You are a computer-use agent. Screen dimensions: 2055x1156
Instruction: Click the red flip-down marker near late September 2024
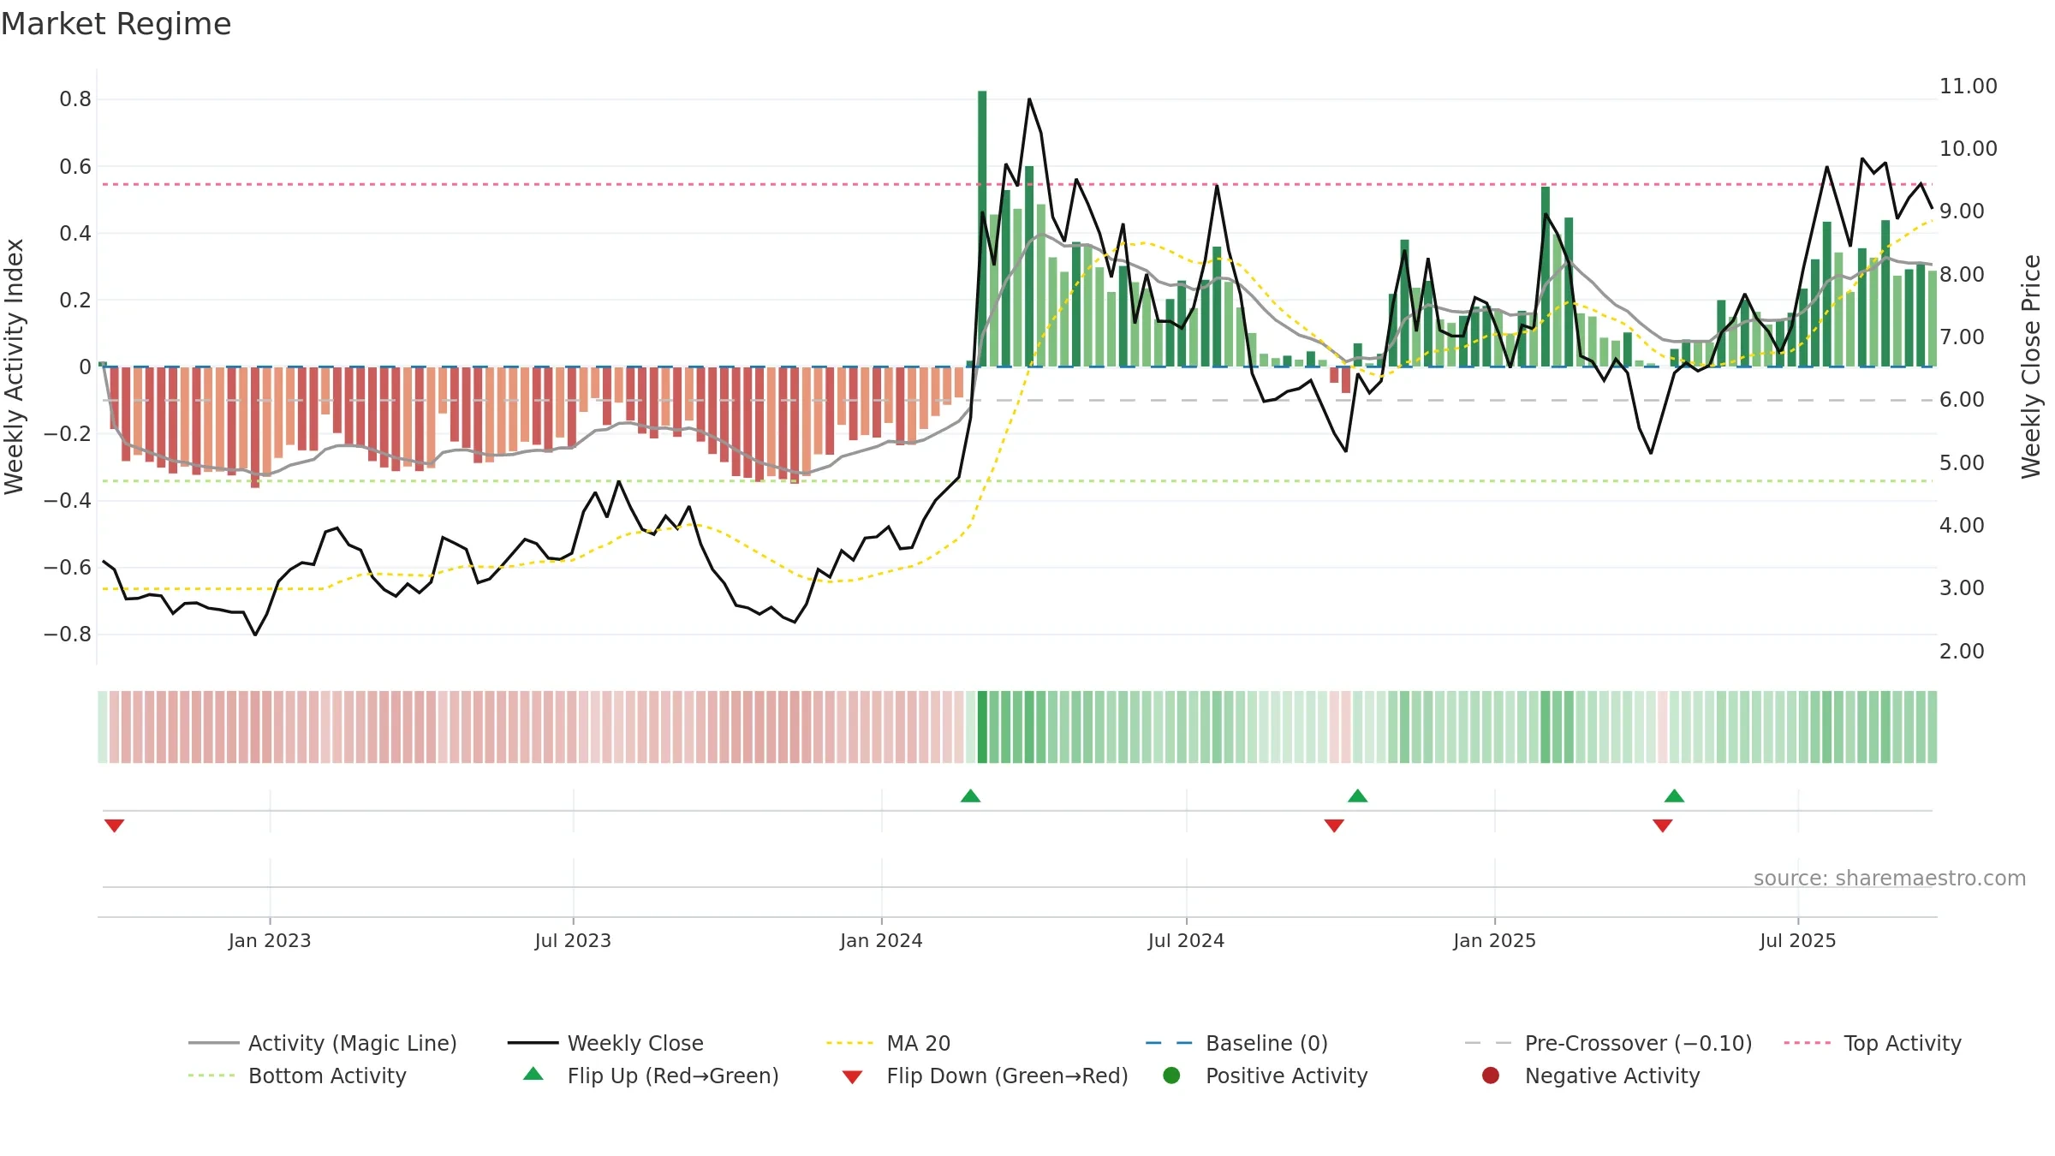(1334, 825)
